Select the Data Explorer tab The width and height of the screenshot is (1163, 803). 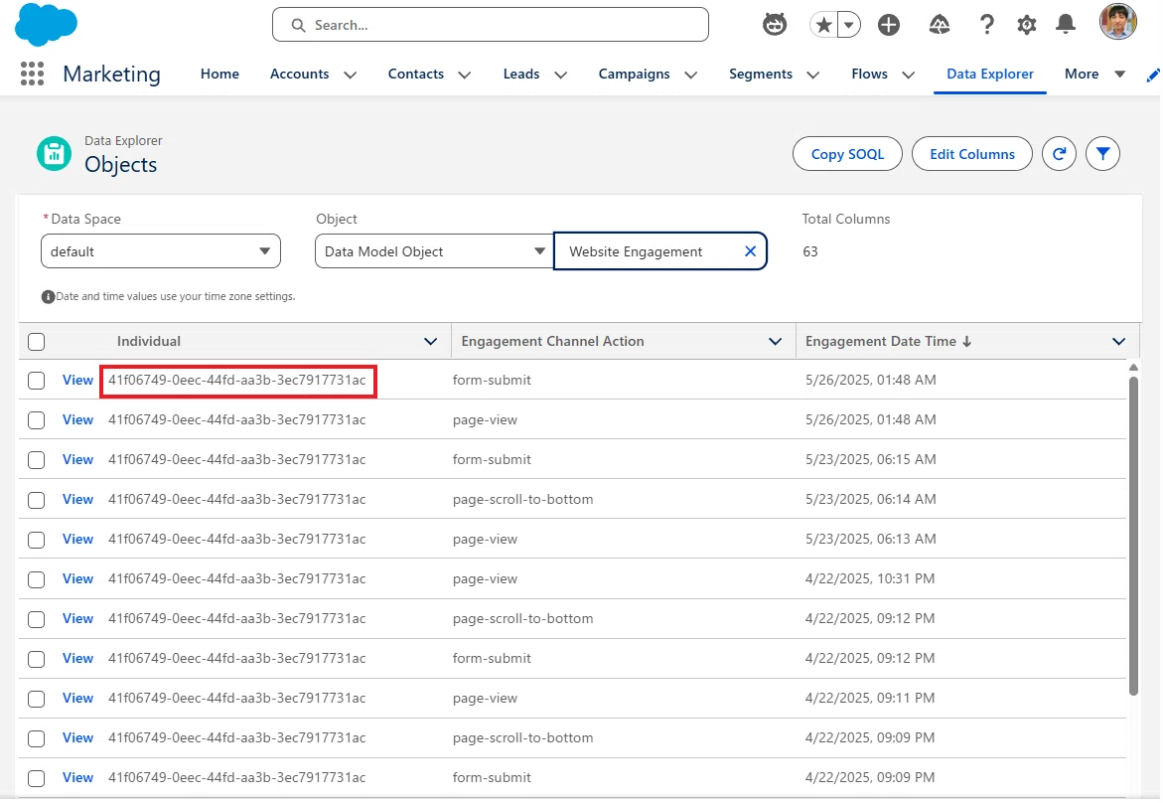click(990, 74)
